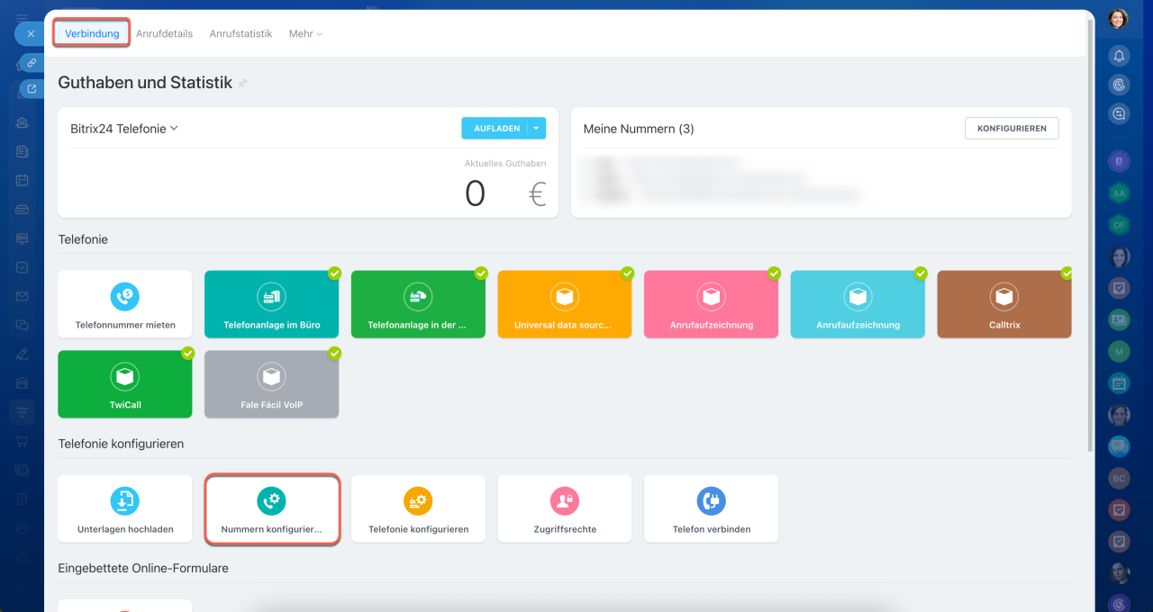Click the pin icon beside Guthaben und Statistik
Image resolution: width=1153 pixels, height=612 pixels.
pos(242,83)
